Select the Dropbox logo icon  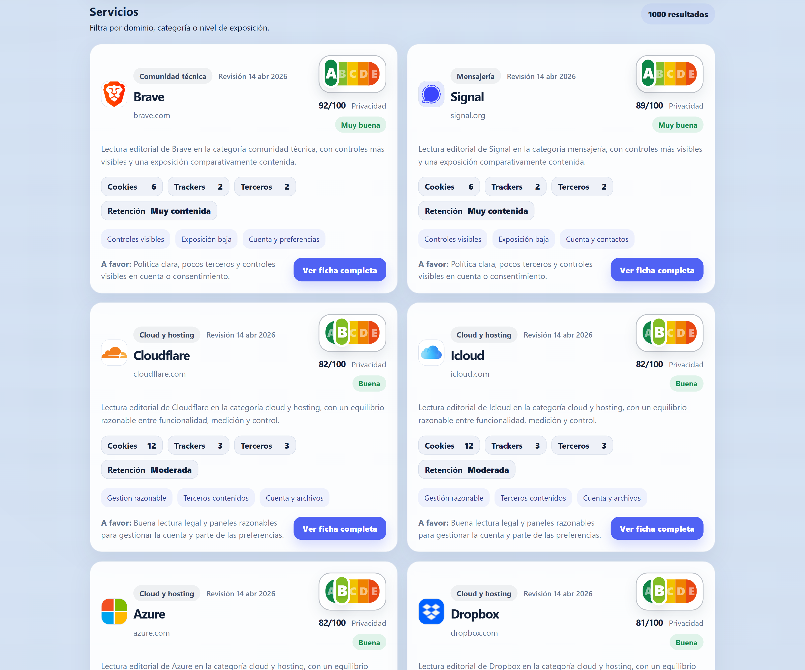tap(431, 611)
